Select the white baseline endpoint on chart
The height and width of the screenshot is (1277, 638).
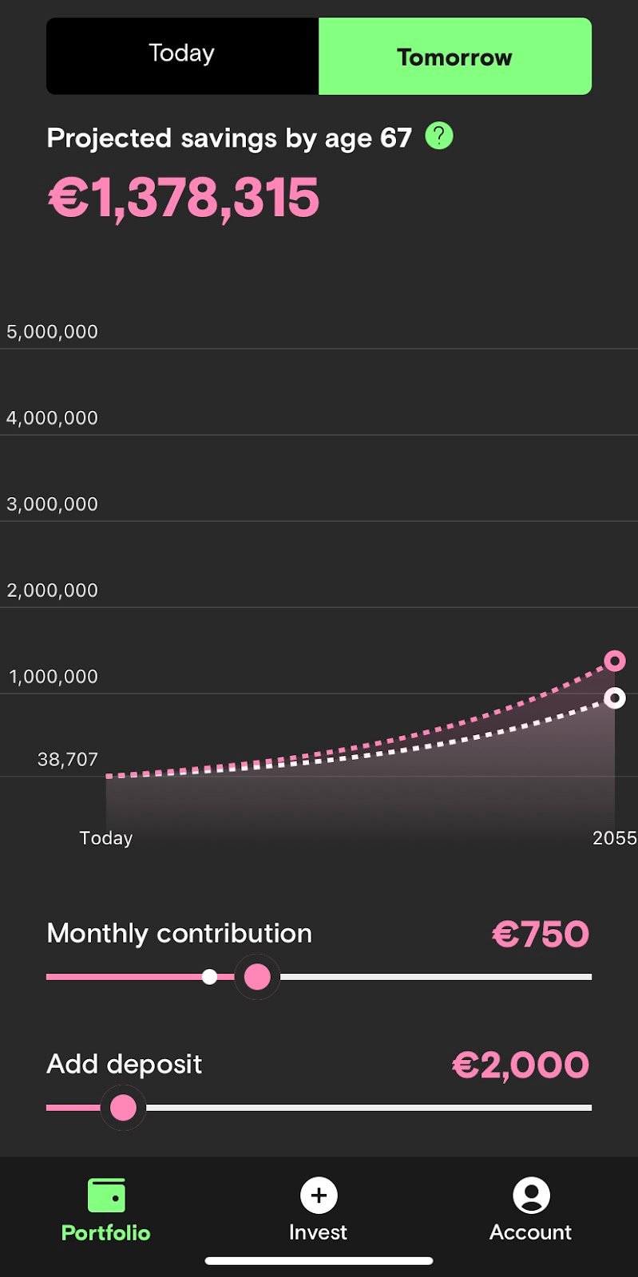click(x=614, y=698)
